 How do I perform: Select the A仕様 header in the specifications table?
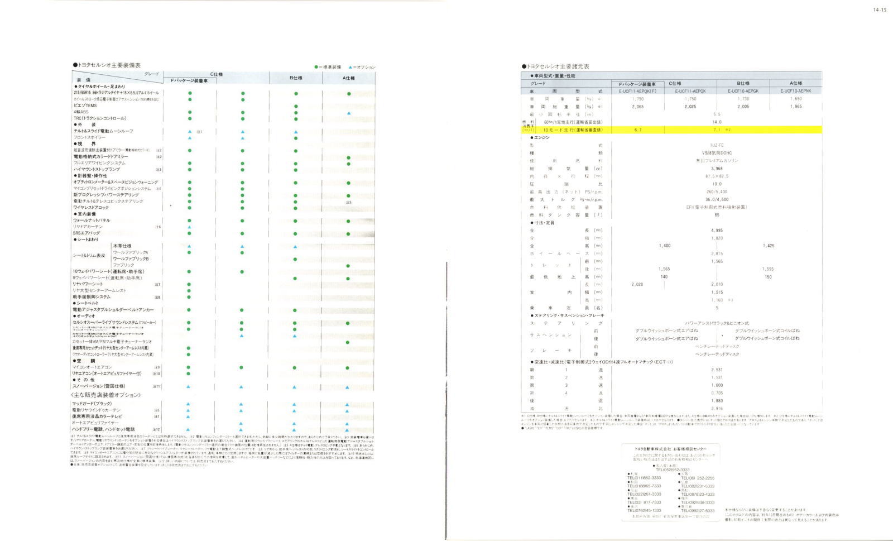(x=796, y=83)
